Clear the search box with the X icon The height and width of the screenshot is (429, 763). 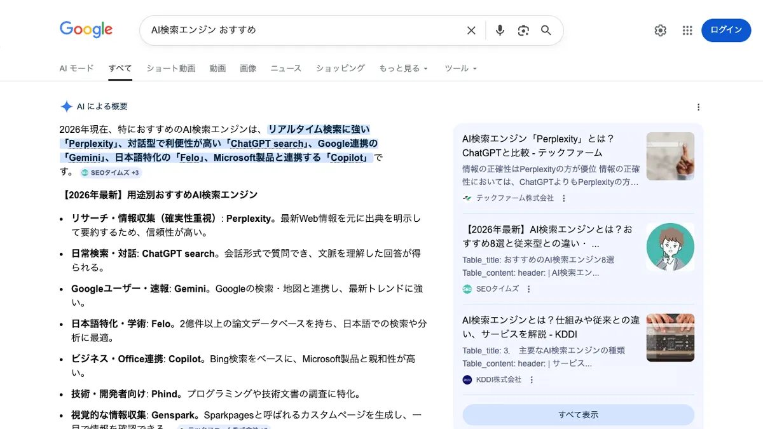coord(471,31)
